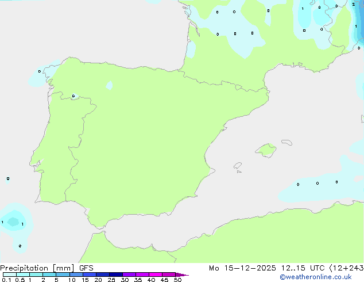Click the '25' legend scale label

[111, 280]
